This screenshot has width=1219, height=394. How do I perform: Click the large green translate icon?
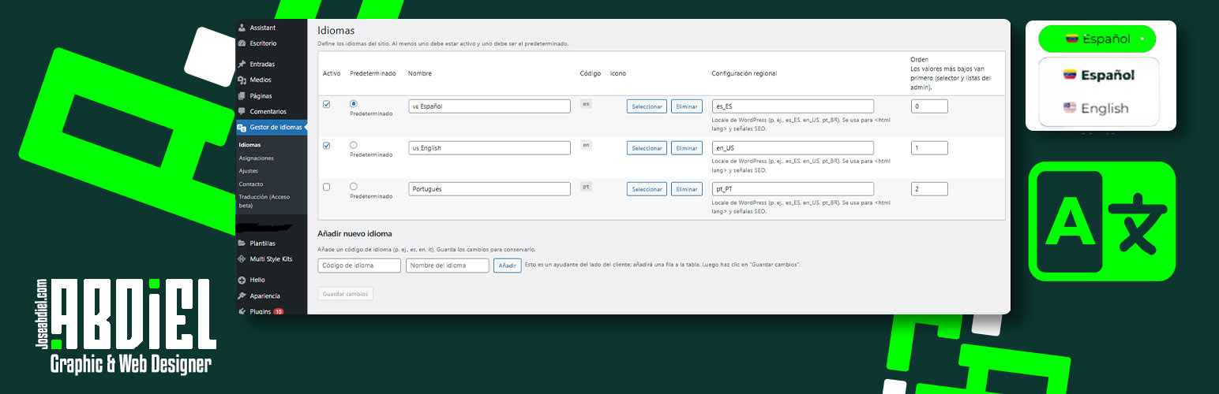tap(1102, 221)
